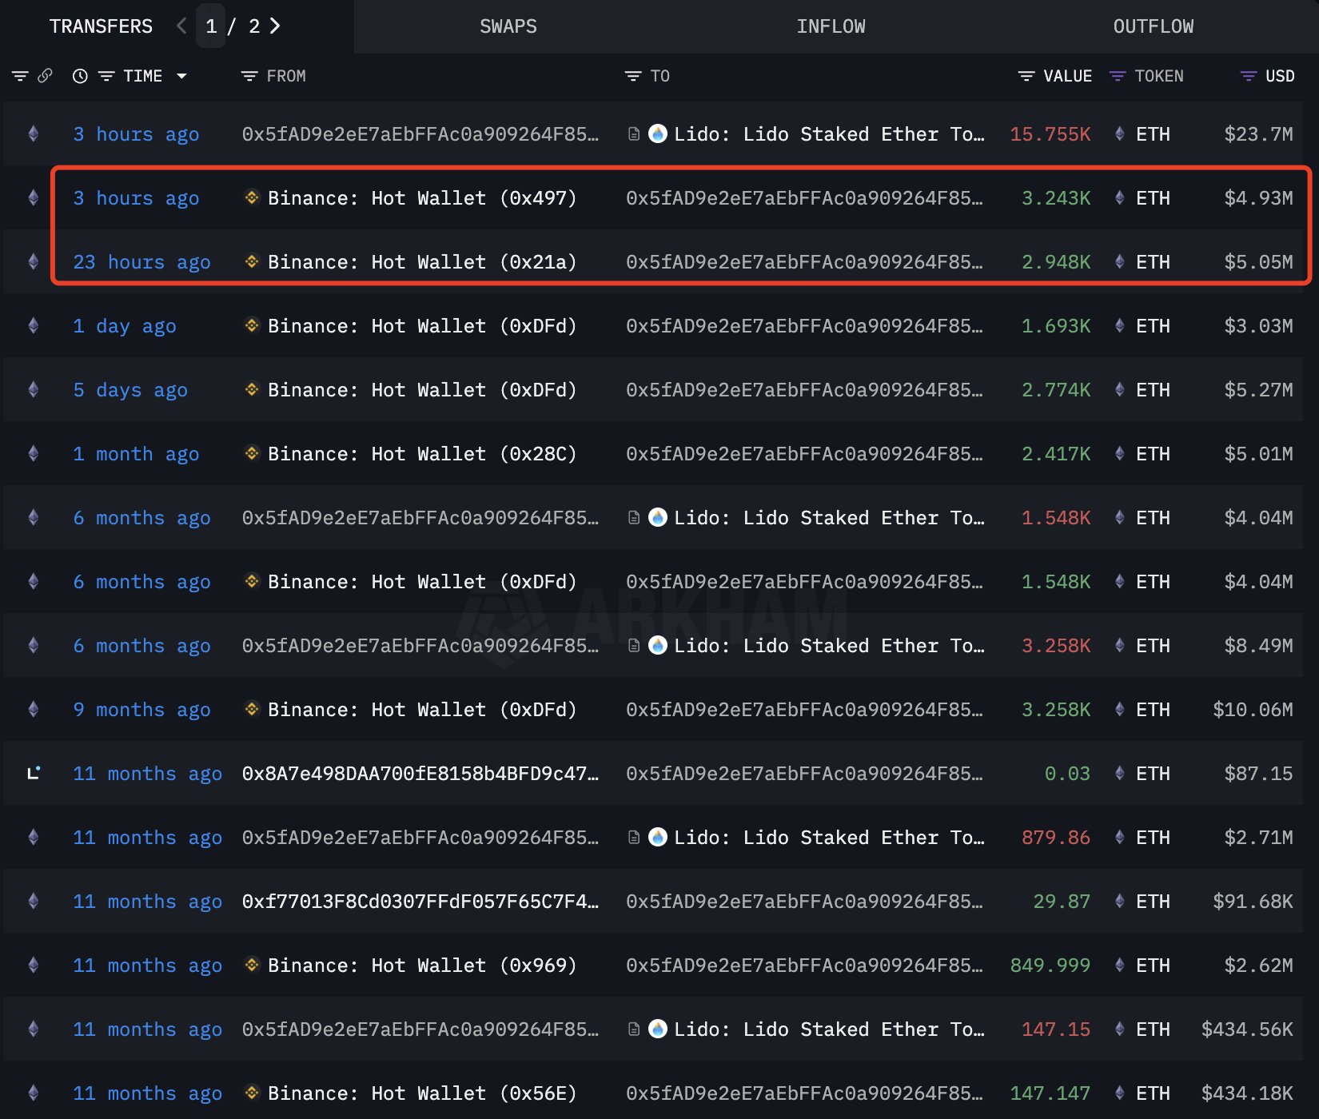
Task: Select Binance: Hot Wallet (0x28C) sender
Action: click(x=422, y=454)
